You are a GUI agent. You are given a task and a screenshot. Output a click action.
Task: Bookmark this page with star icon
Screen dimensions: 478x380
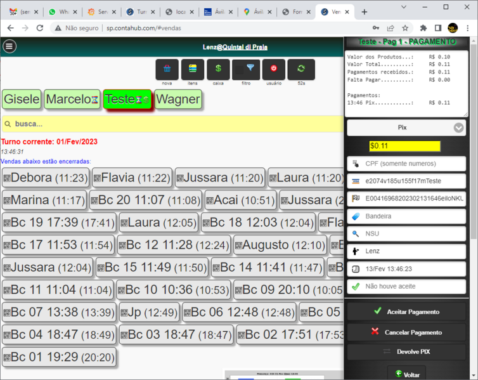click(405, 28)
